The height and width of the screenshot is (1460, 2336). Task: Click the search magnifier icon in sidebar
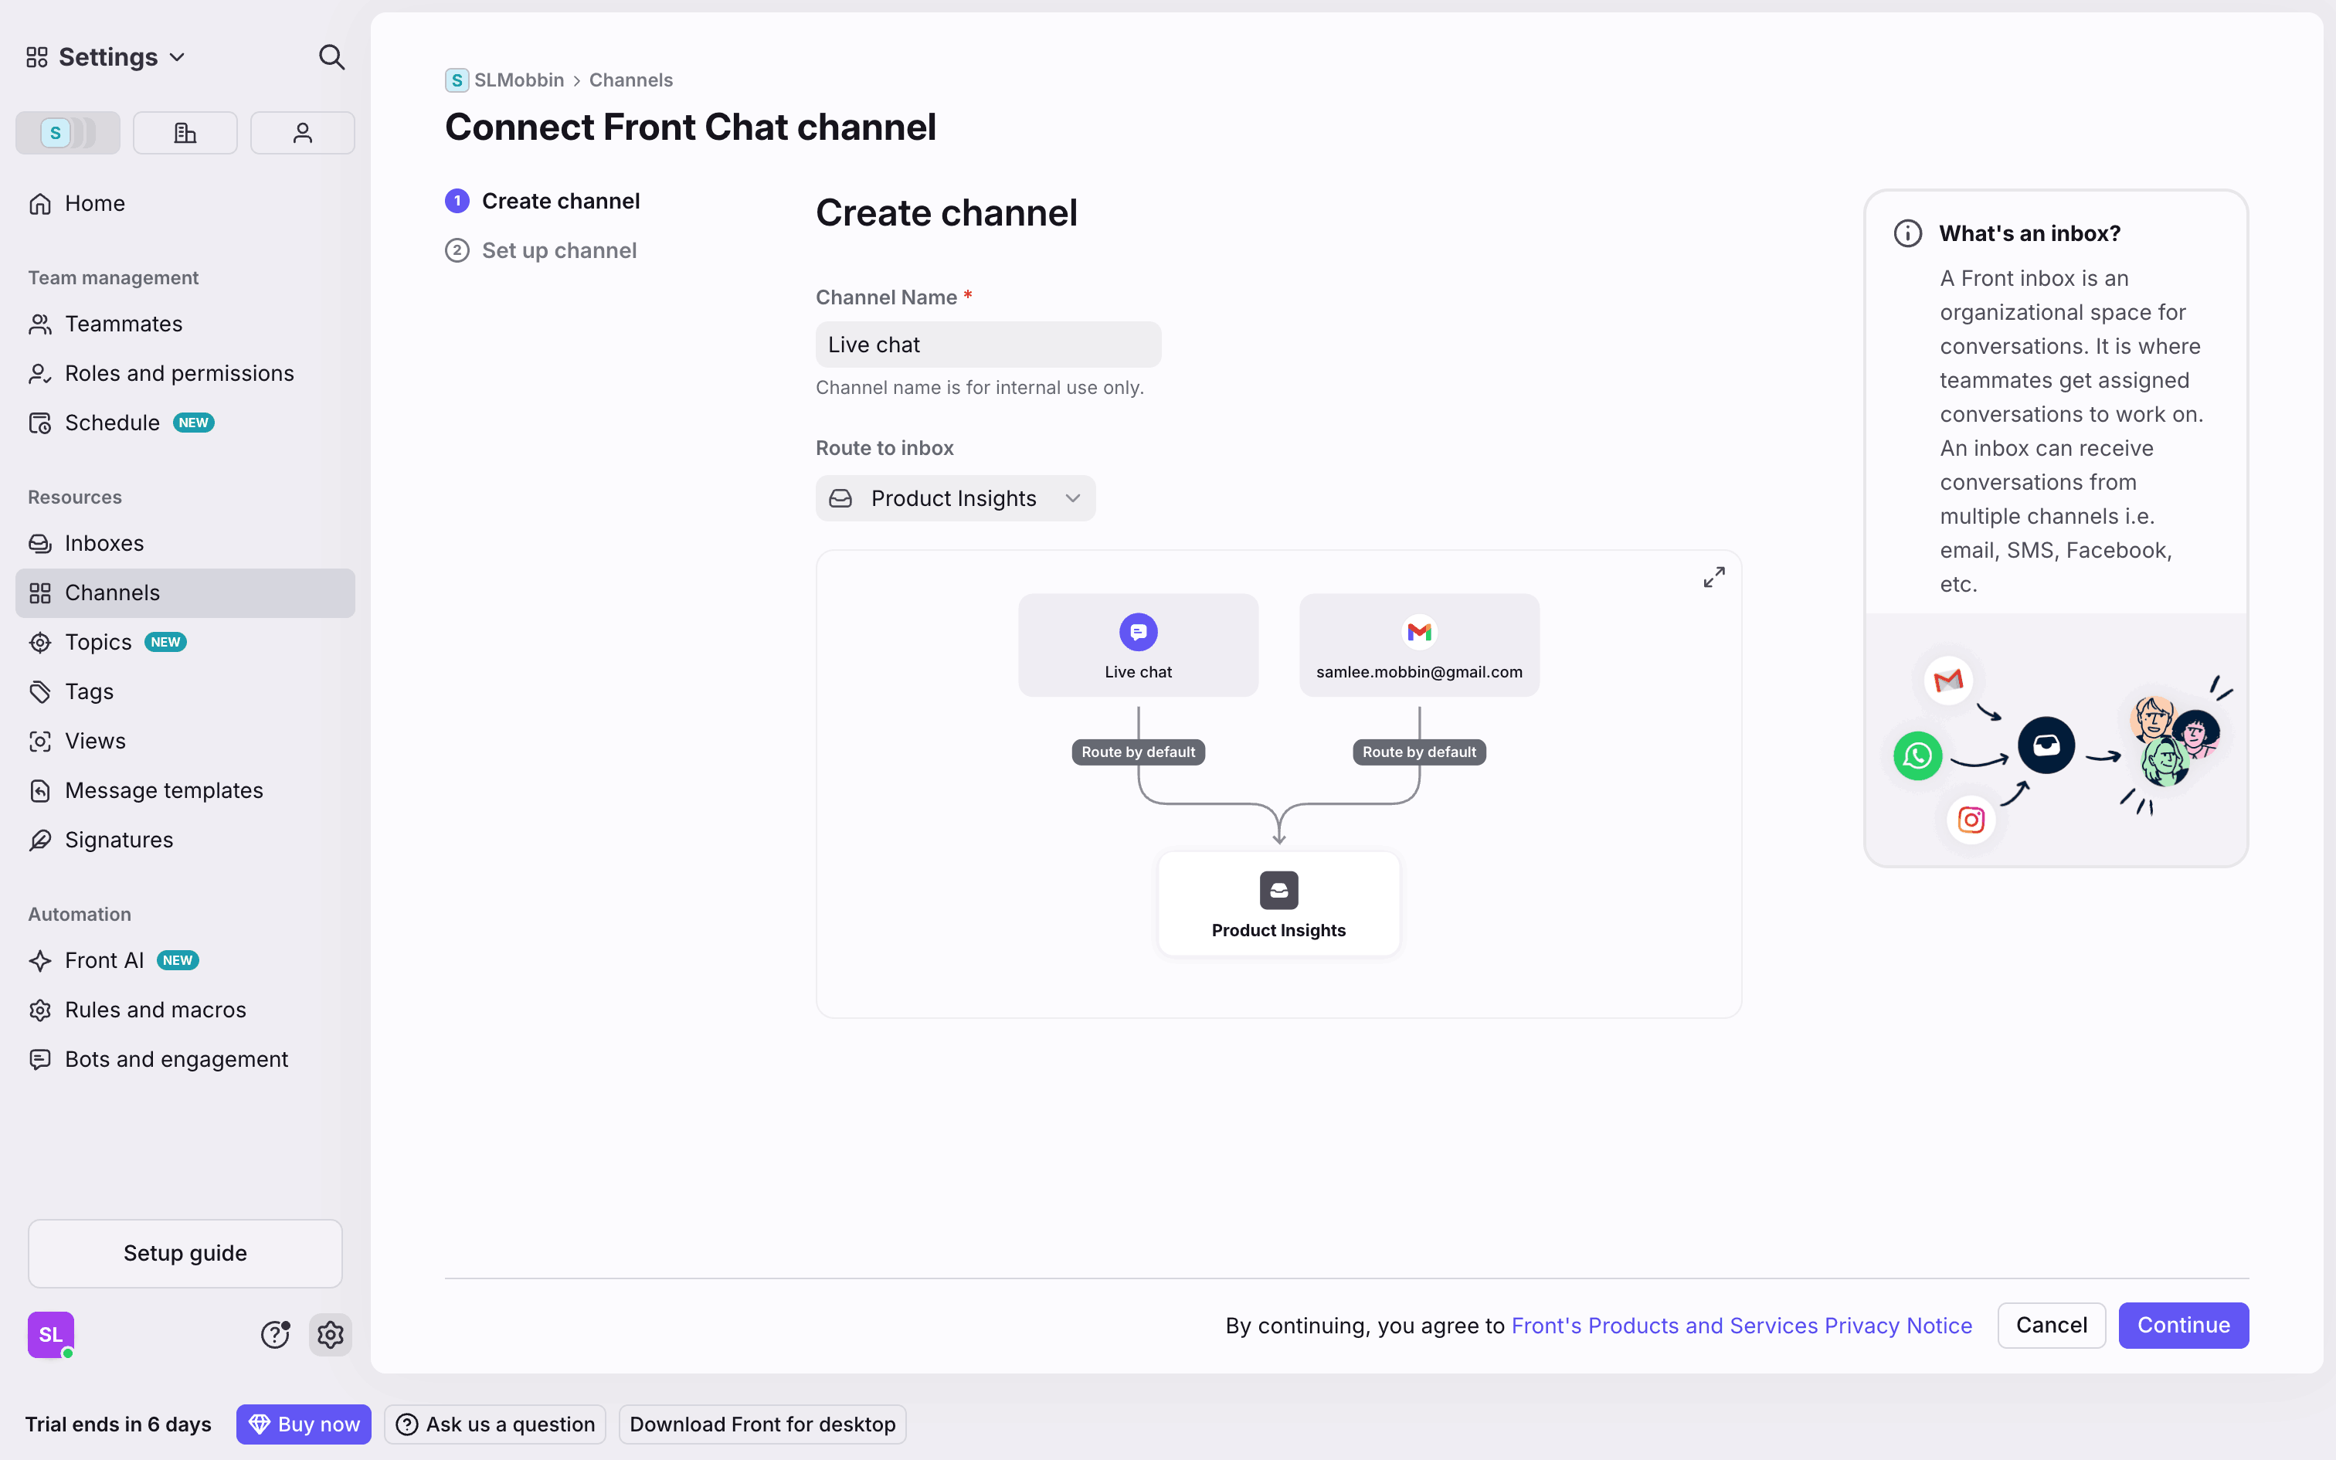pyautogui.click(x=331, y=57)
